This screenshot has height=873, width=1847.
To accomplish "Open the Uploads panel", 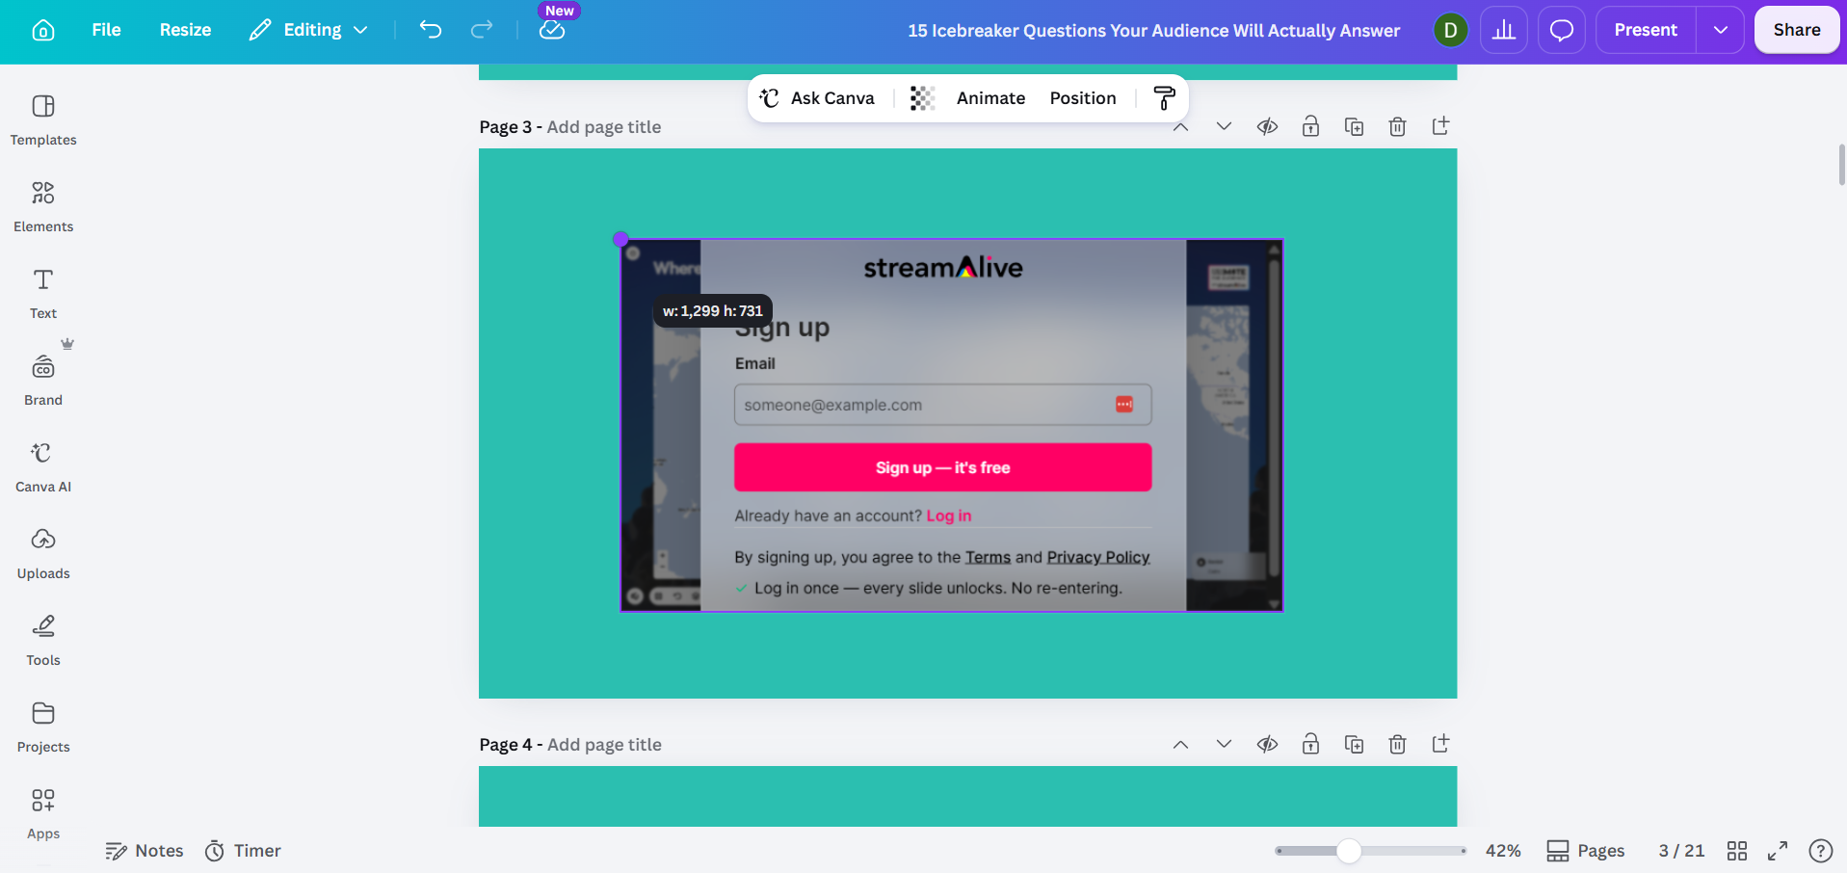I will [x=43, y=554].
